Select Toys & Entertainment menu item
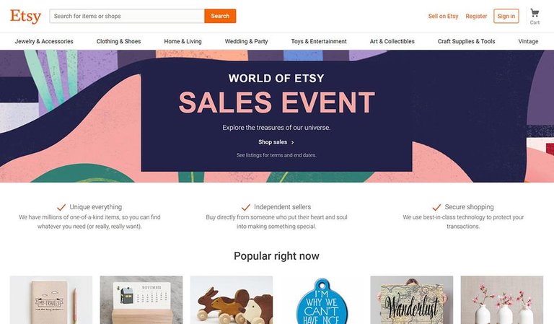 click(319, 42)
